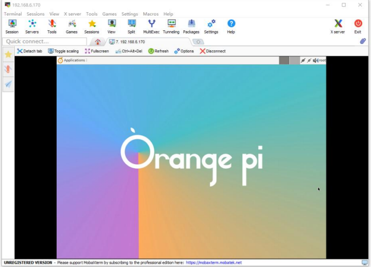Open the Terminal menu
The height and width of the screenshot is (267, 371).
click(13, 14)
